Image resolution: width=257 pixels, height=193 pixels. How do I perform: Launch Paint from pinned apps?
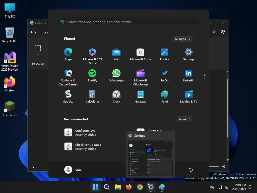click(165, 97)
